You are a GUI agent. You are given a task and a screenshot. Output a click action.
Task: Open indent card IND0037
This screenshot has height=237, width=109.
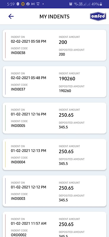[54, 82]
